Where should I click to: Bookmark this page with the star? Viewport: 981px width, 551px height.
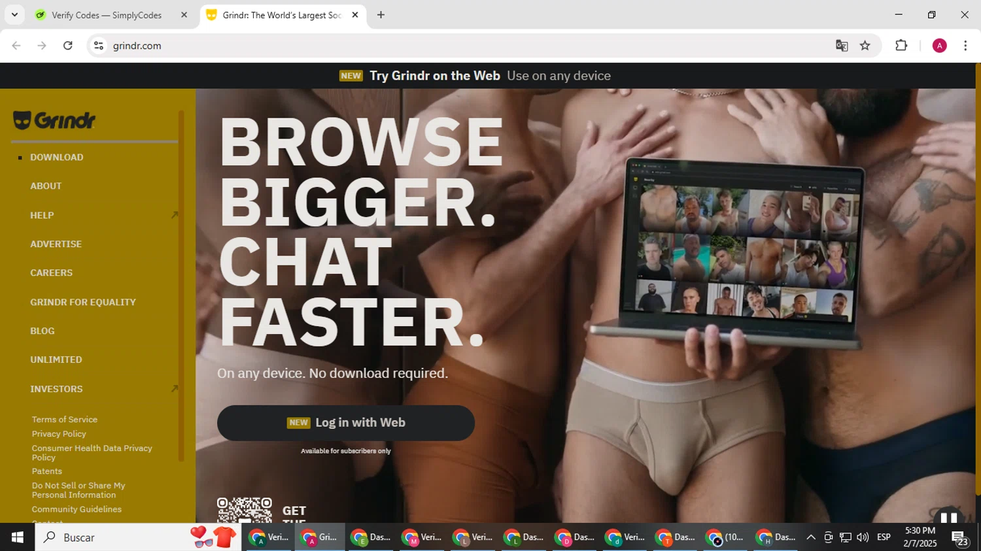click(x=865, y=46)
